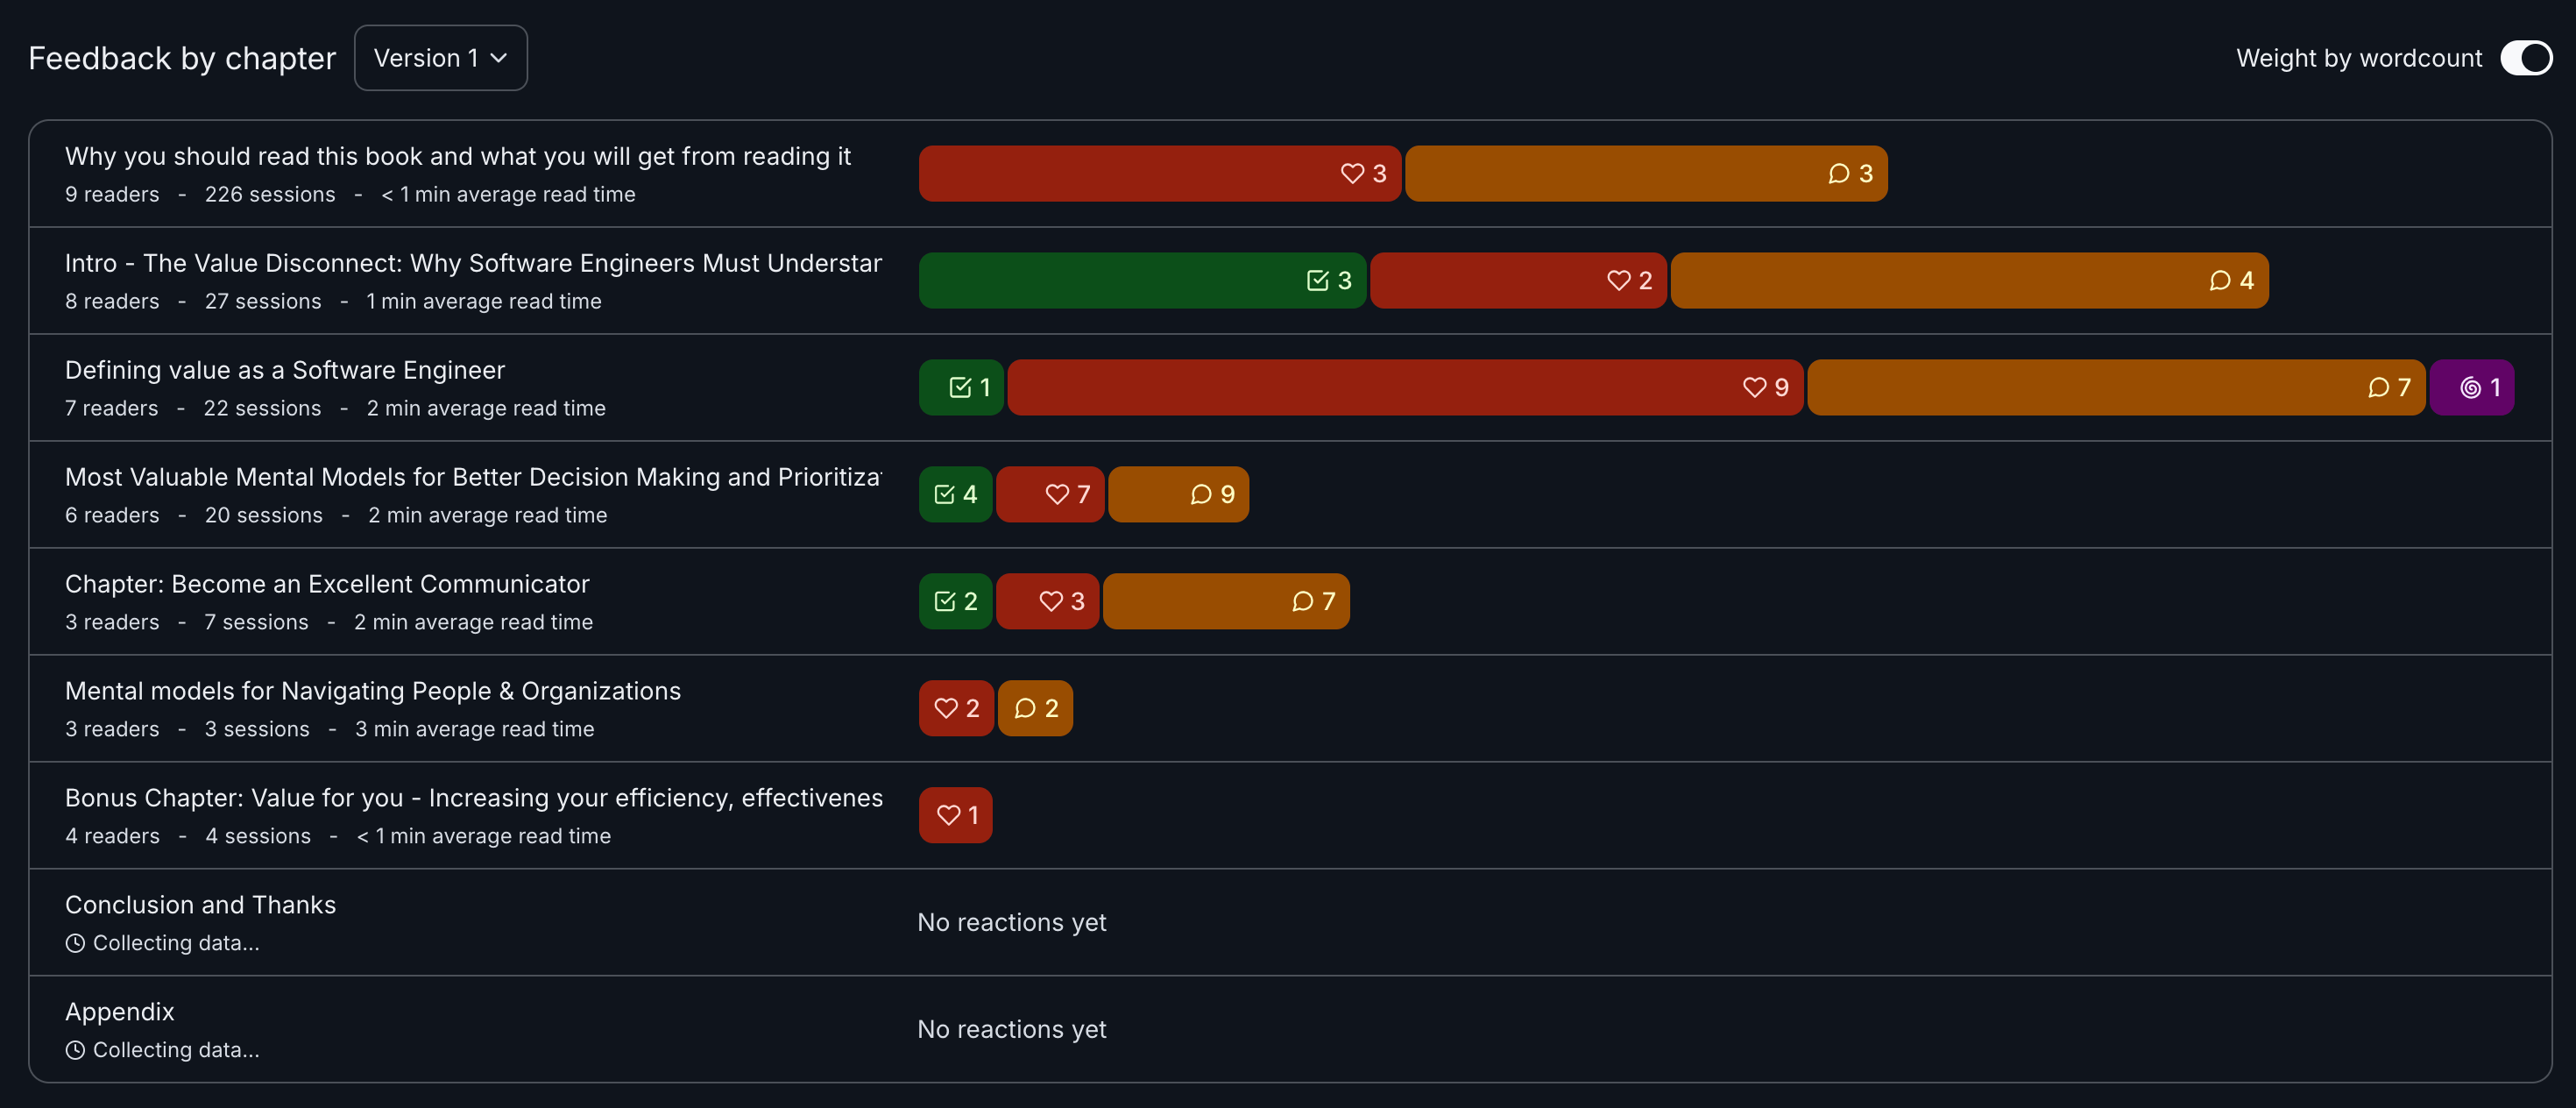Click heart icon in Navigating People row

(x=945, y=709)
